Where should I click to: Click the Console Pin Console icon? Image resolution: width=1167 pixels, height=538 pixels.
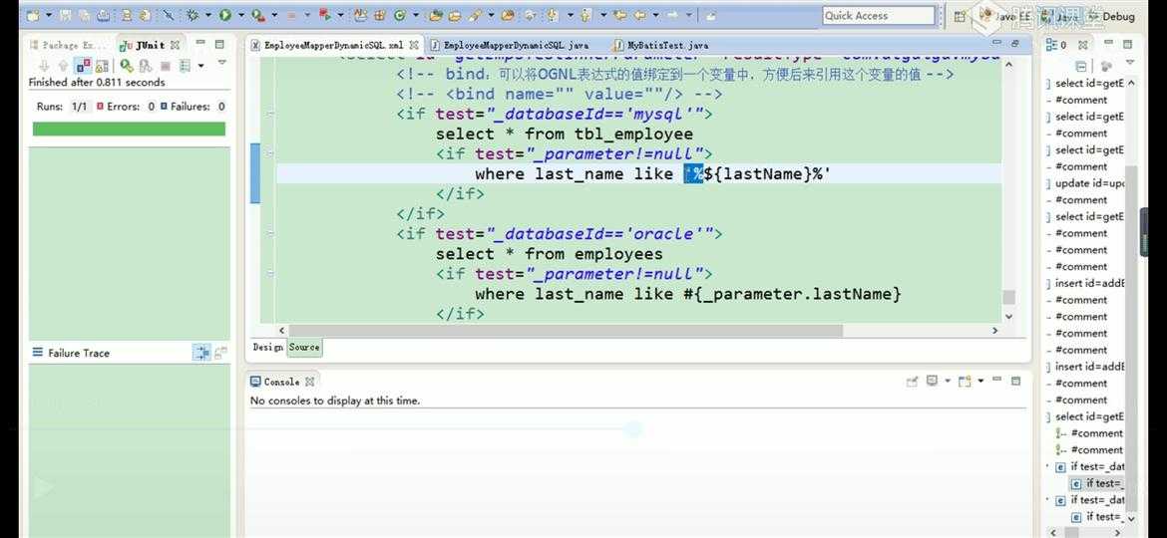(912, 382)
